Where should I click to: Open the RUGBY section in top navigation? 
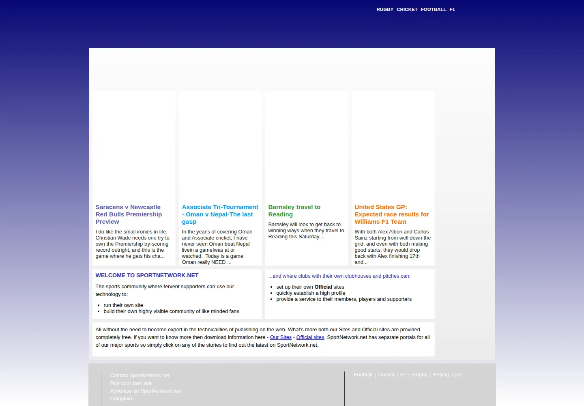tap(385, 9)
